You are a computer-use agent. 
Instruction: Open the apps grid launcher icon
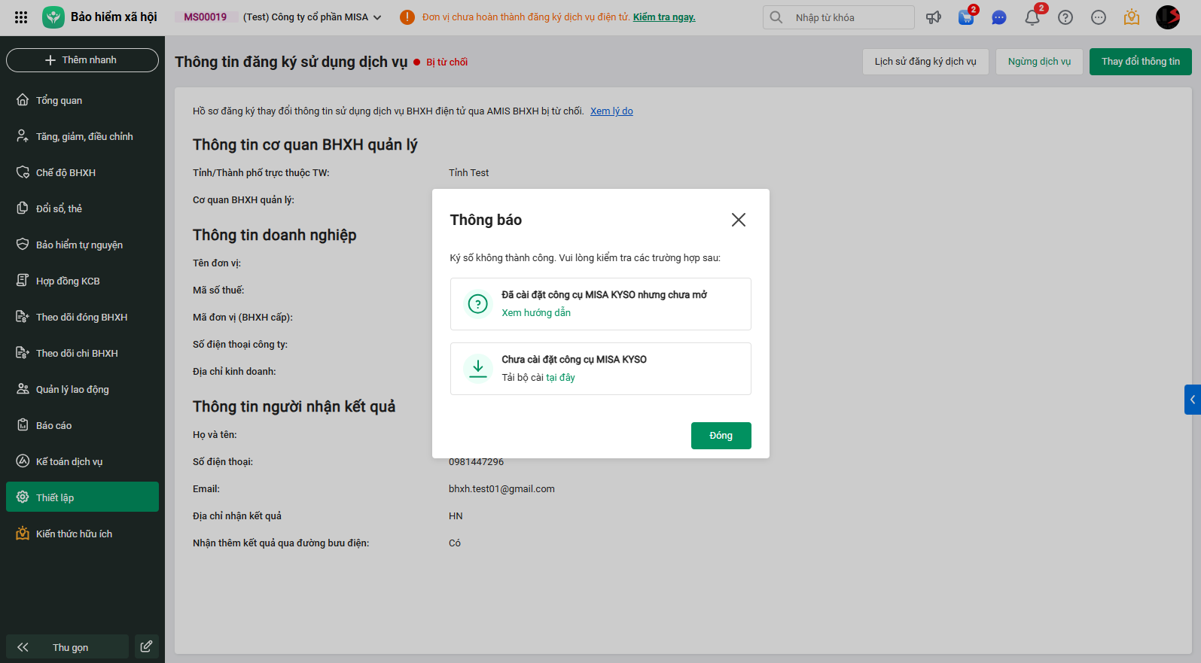[21, 17]
